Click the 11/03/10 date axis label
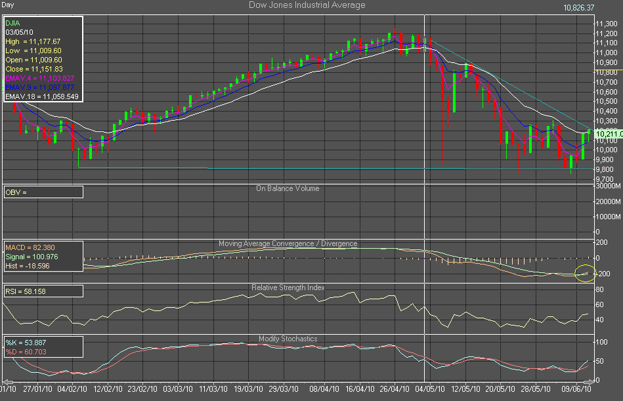The width and height of the screenshot is (623, 401). coord(213,389)
